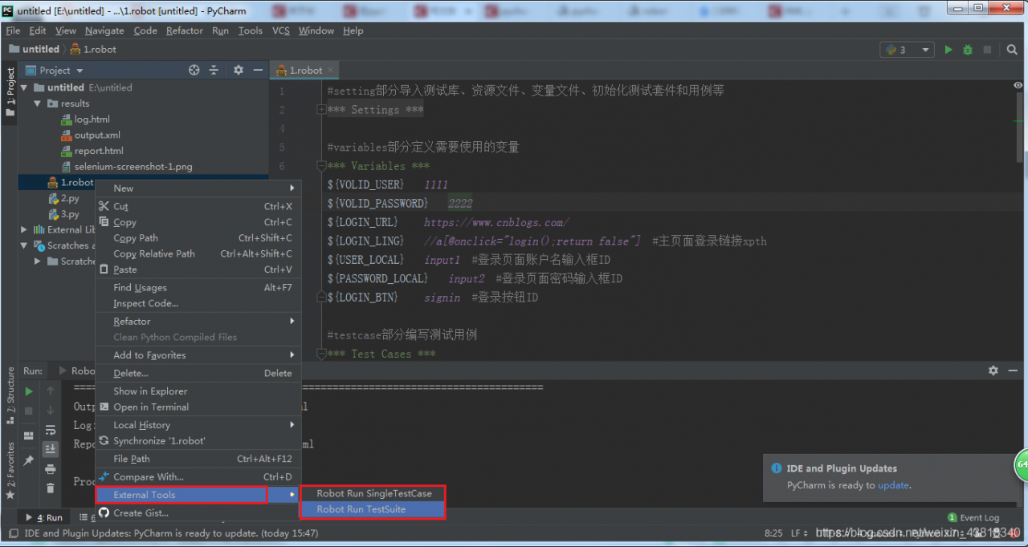The height and width of the screenshot is (547, 1028).
Task: Open the Project view selector dropdown
Action: [x=55, y=71]
